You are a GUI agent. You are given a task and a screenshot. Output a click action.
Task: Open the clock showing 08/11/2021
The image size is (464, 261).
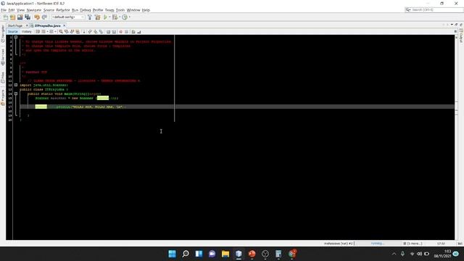tap(443, 254)
